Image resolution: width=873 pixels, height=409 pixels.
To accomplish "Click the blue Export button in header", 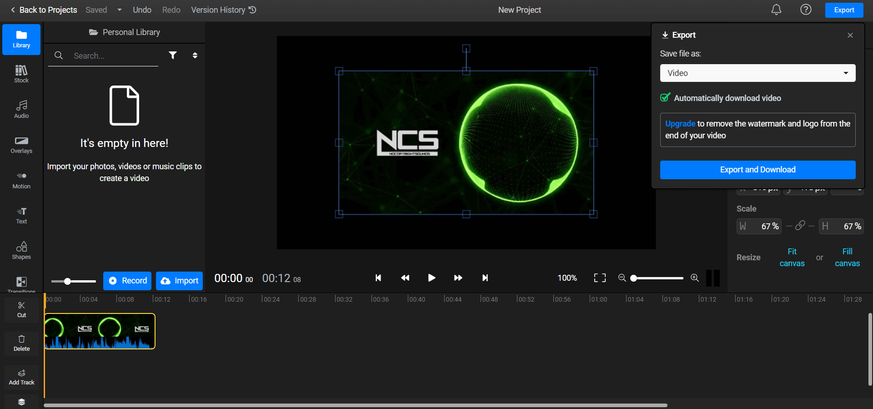I will [844, 10].
